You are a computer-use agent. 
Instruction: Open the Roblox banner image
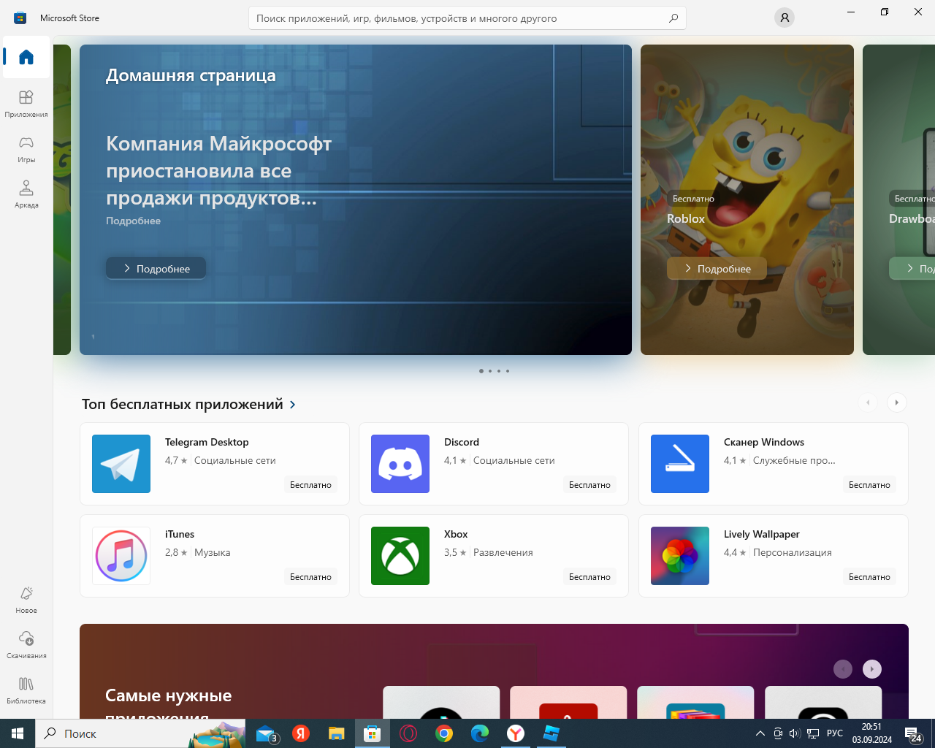pos(747,199)
